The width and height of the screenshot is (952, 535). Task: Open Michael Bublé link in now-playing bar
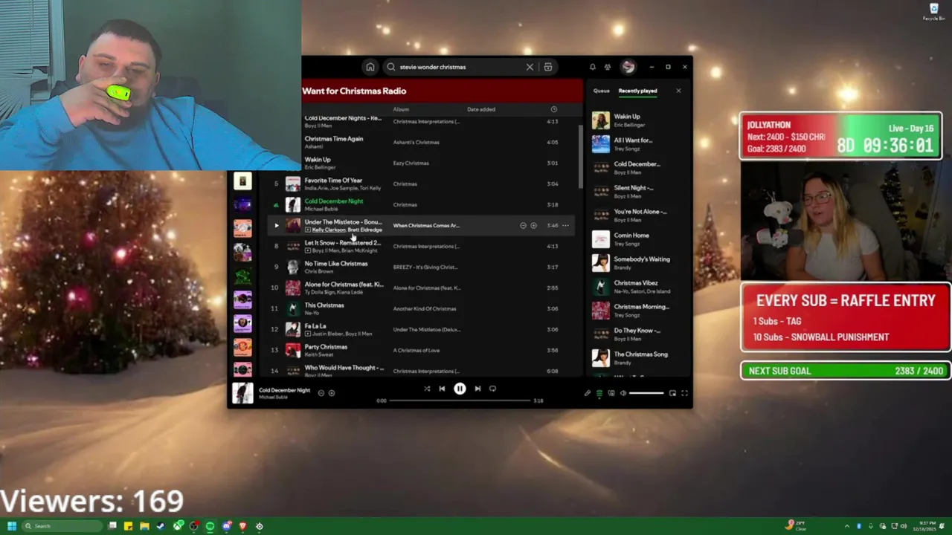coord(273,398)
